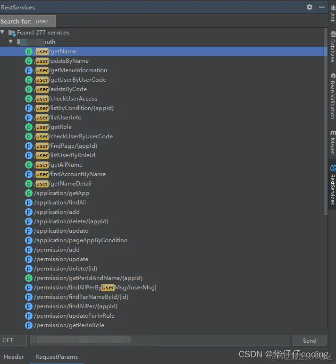
Task: Click the POST icon of /user/listUserByRoleId
Action: 28,155
